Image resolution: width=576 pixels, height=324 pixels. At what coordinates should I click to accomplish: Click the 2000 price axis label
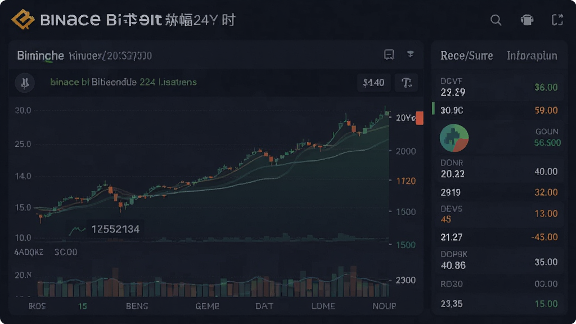pos(406,151)
